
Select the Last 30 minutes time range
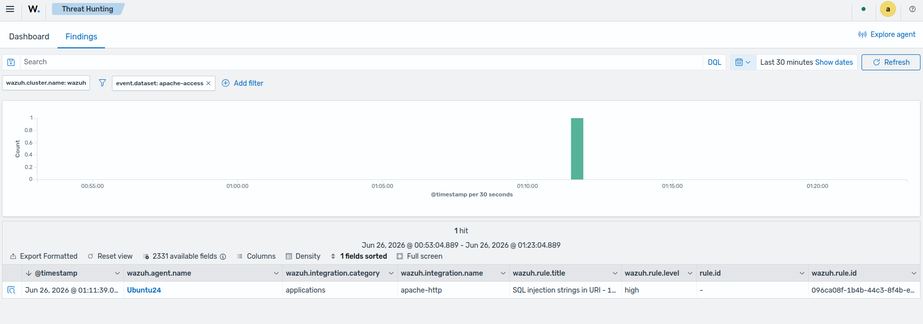pos(787,62)
